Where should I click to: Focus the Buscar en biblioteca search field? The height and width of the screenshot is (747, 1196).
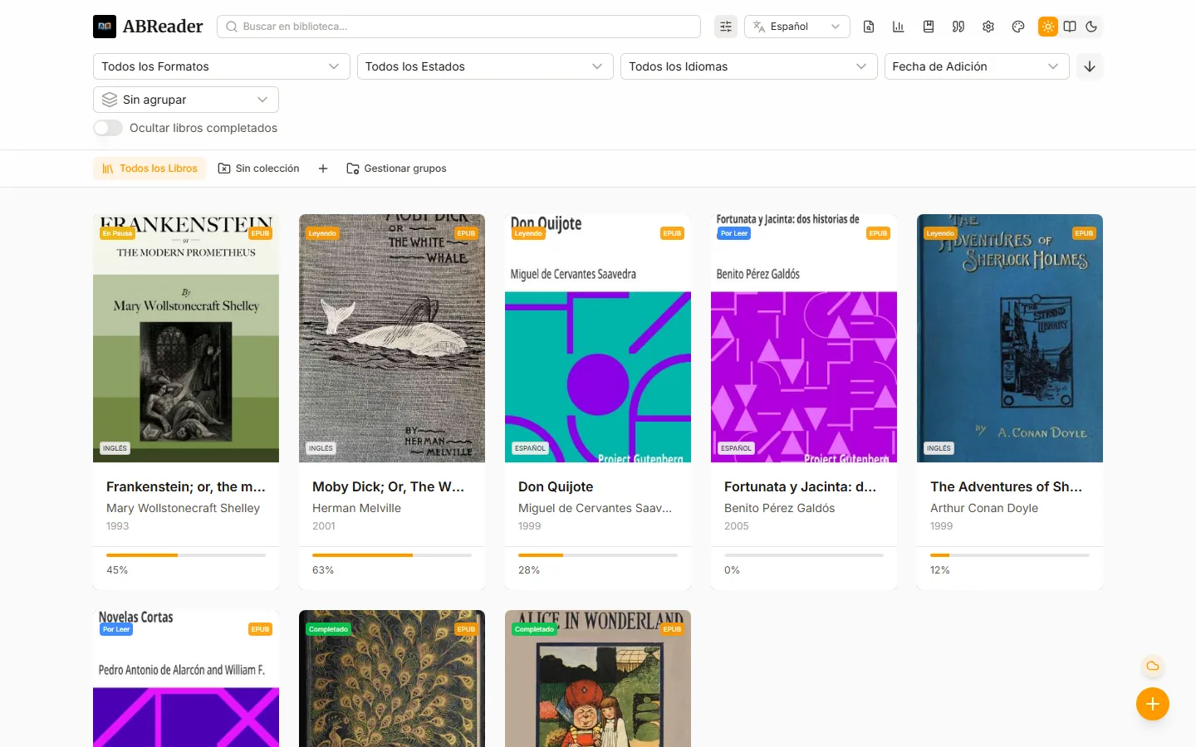458,27
